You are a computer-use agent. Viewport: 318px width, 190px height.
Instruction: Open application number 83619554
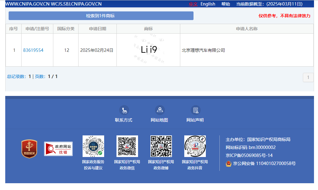click(x=33, y=50)
